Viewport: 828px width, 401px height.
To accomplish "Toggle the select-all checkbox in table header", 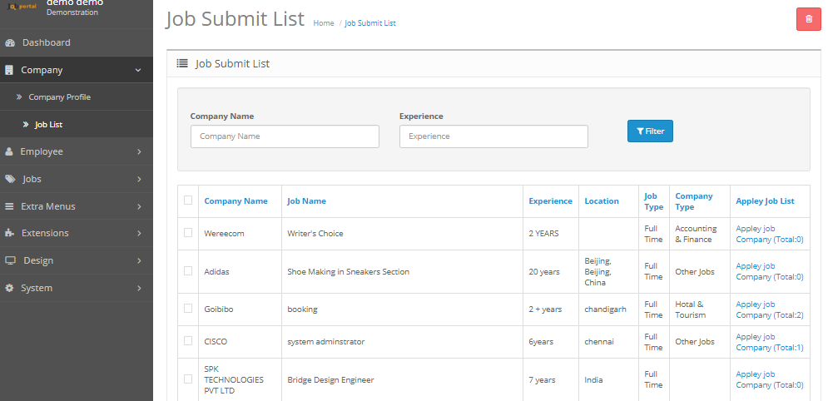I will click(188, 200).
